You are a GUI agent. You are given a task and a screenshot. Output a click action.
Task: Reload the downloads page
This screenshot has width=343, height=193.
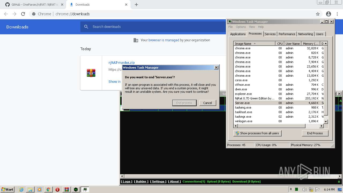(23, 14)
